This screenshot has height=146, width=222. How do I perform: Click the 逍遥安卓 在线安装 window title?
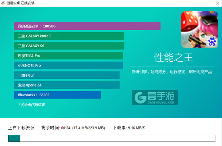tap(20, 3)
